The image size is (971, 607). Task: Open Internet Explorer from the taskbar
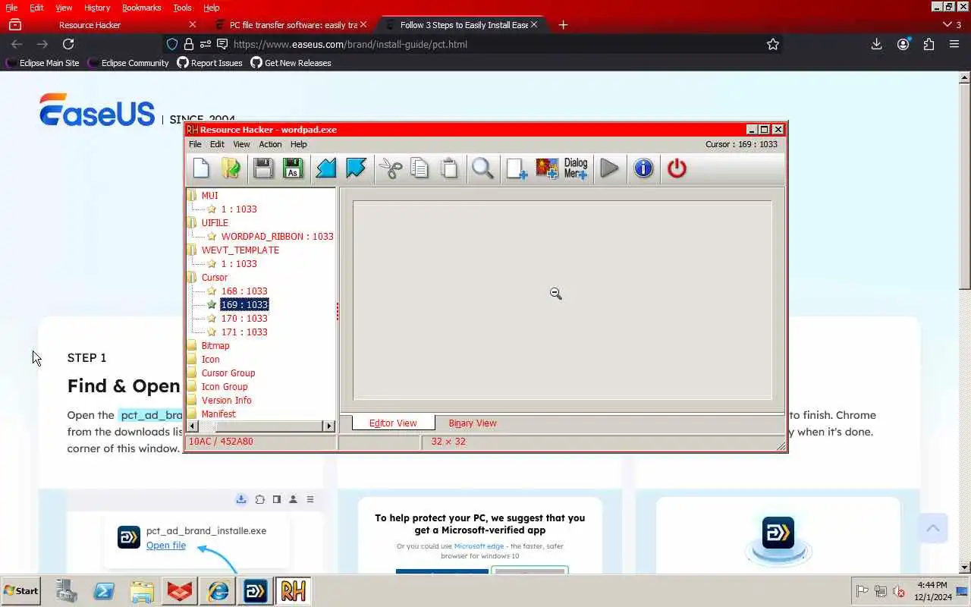[x=218, y=590]
